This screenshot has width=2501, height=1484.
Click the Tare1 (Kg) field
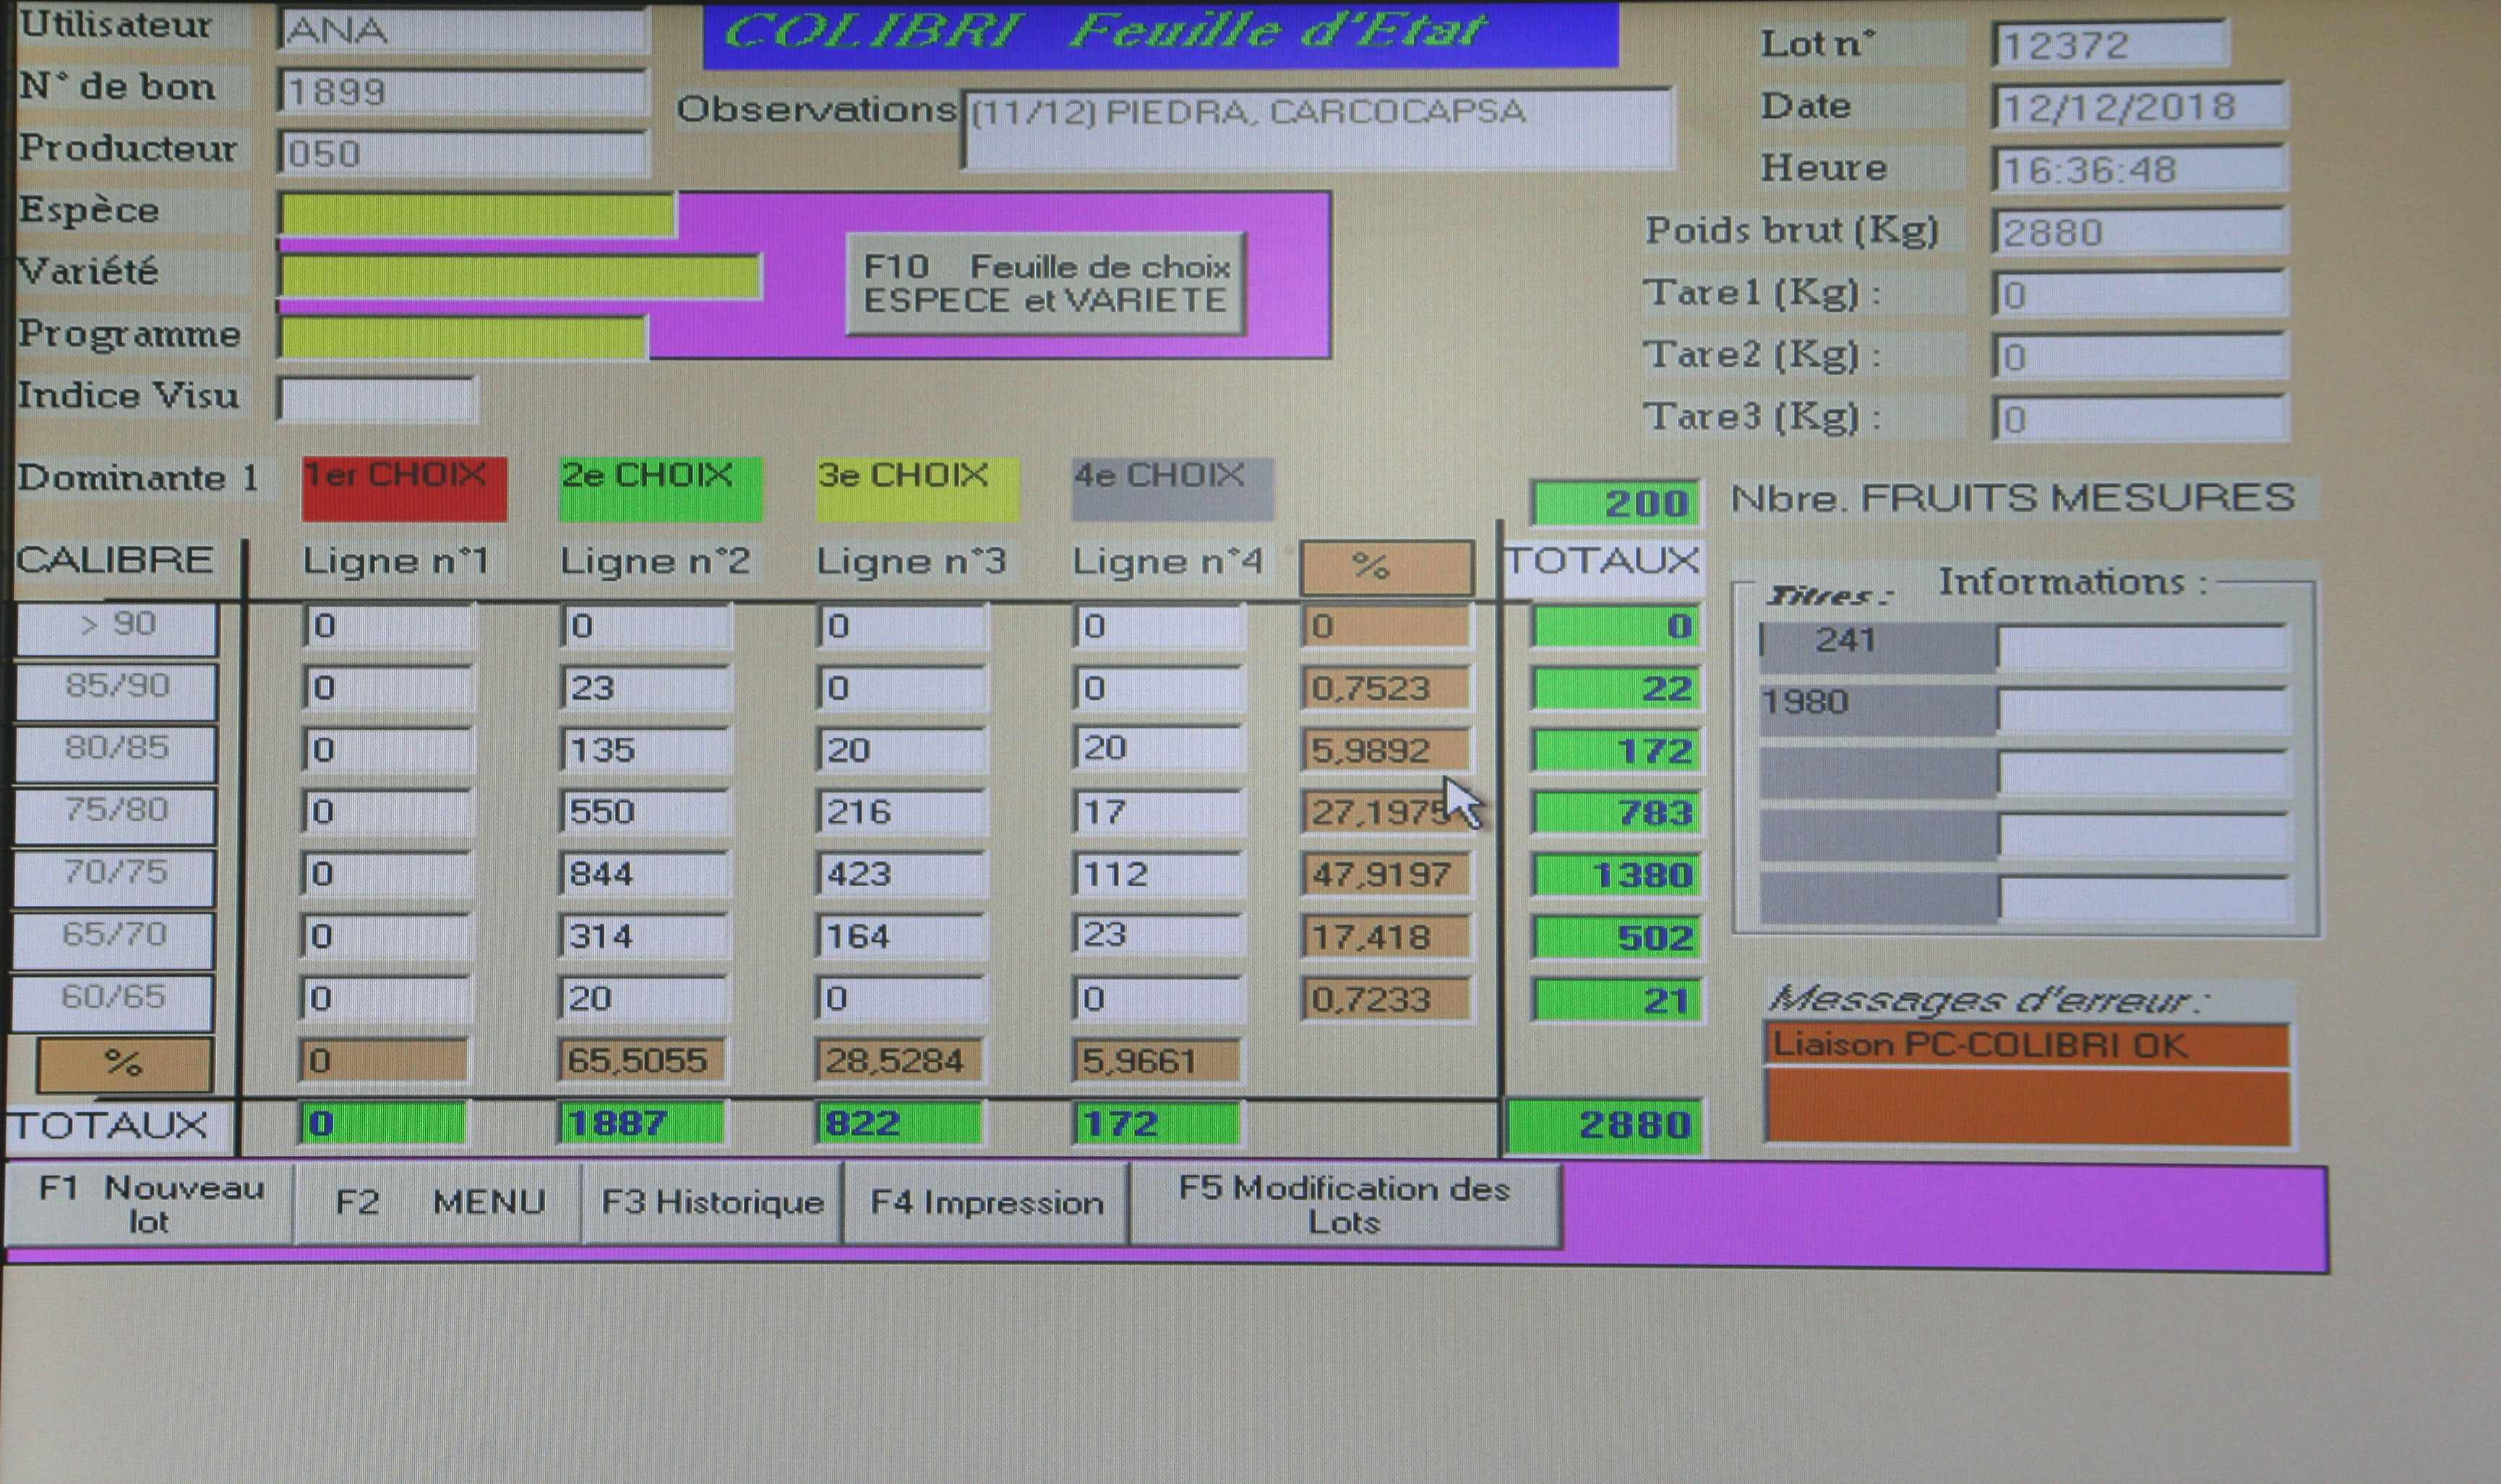[x=2139, y=294]
